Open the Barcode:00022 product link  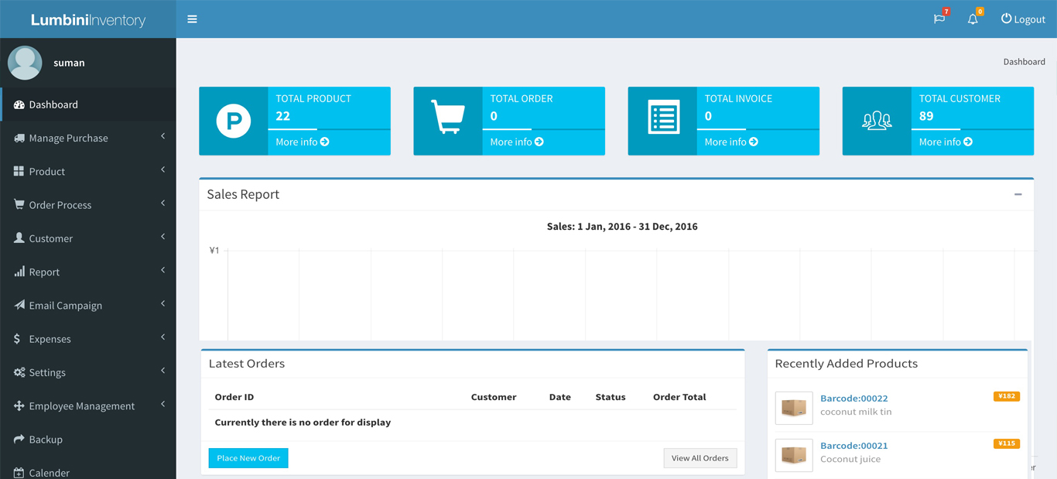(x=853, y=399)
